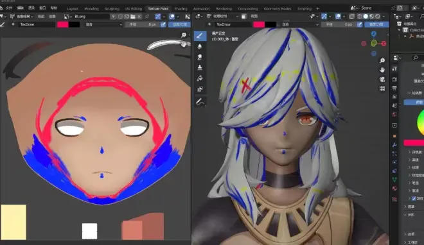Open the Modeling workspace tab
This screenshot has width=424, height=245.
pyautogui.click(x=91, y=8)
